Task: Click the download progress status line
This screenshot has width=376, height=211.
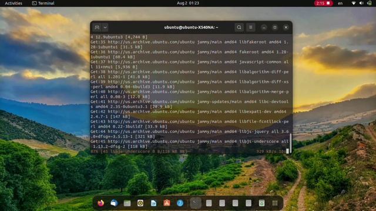Action: pyautogui.click(x=188, y=151)
